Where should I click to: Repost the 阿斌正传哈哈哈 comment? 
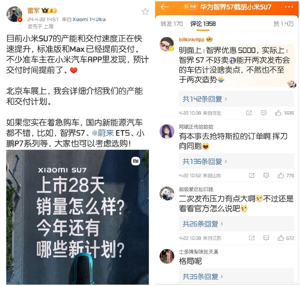pyautogui.click(x=251, y=175)
